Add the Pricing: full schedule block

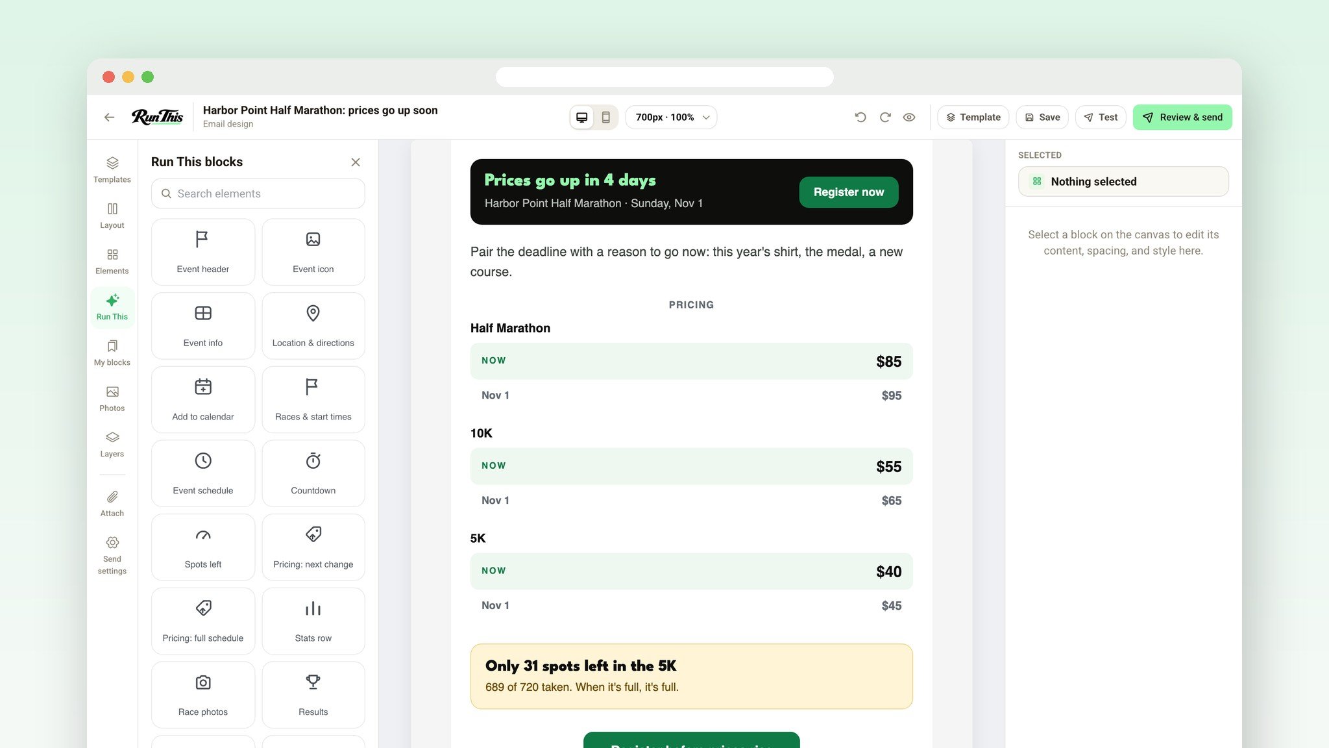[203, 621]
